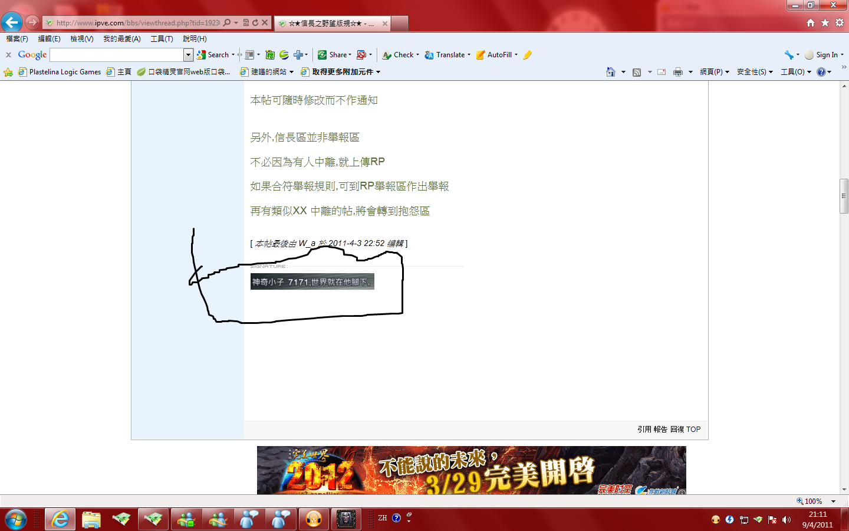Expand the Google search box history dropdown
The height and width of the screenshot is (531, 849).
click(189, 55)
